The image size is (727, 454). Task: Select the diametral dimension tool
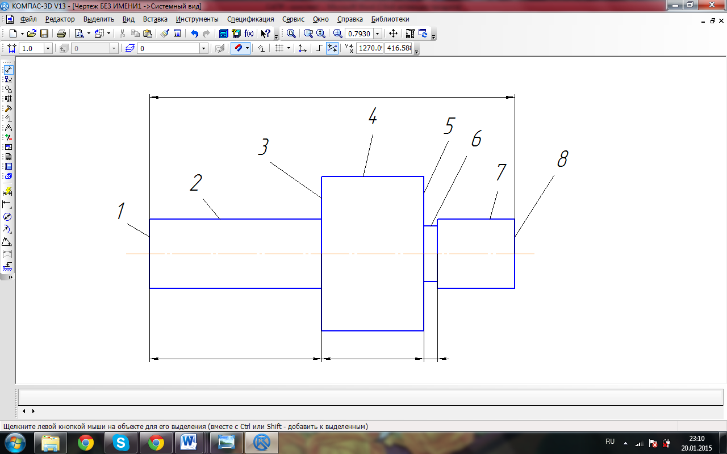pyautogui.click(x=8, y=217)
